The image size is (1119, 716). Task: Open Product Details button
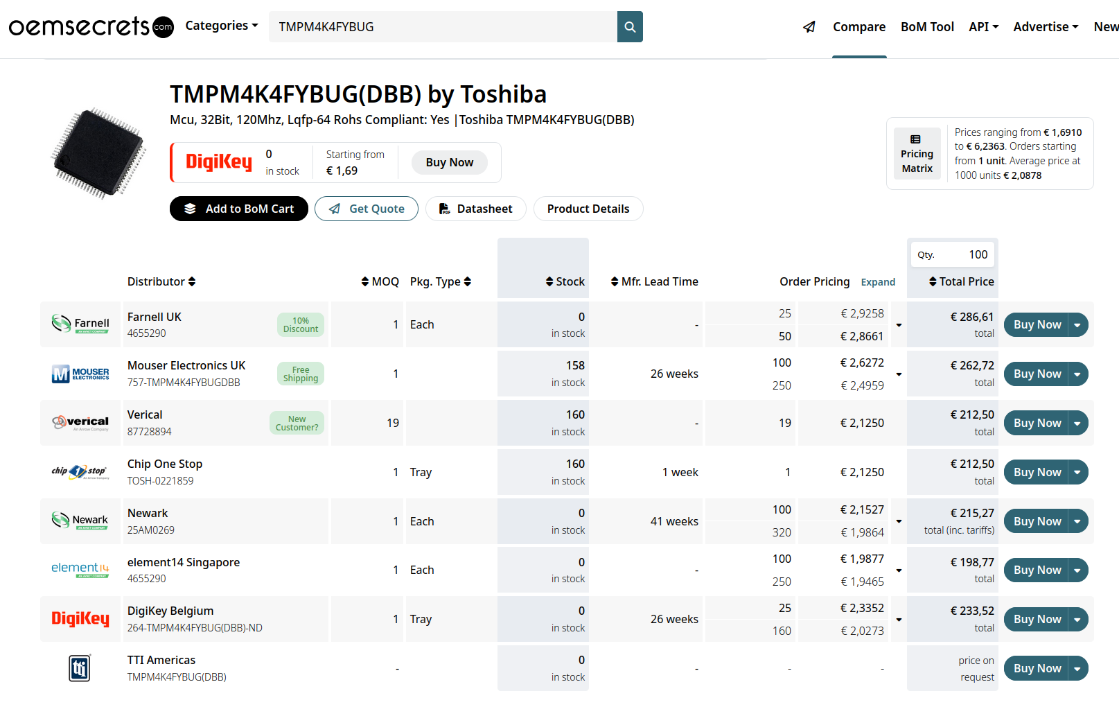coord(588,209)
